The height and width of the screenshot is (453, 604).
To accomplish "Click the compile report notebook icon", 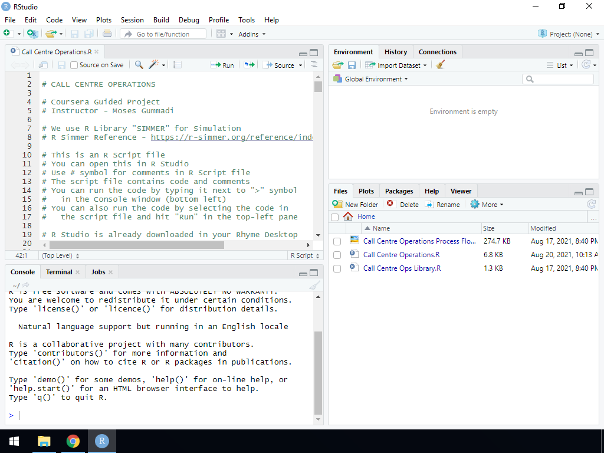I will pyautogui.click(x=178, y=65).
